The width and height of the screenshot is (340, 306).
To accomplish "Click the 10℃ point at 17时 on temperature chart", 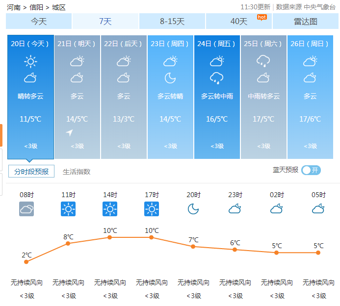I will [x=151, y=237].
